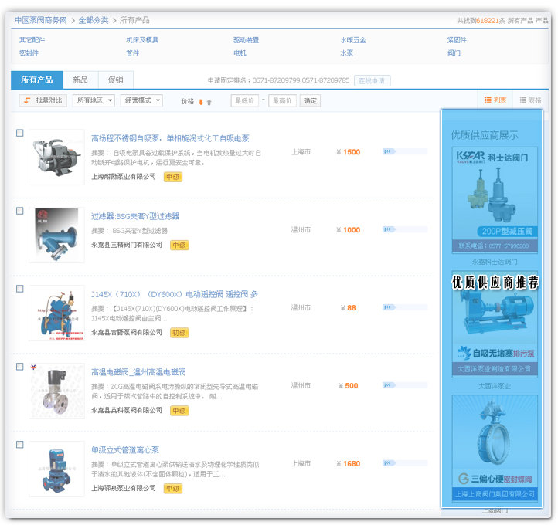The height and width of the screenshot is (525, 558).
Task: Click the 批量对比 batch compare button
Action: (42, 100)
